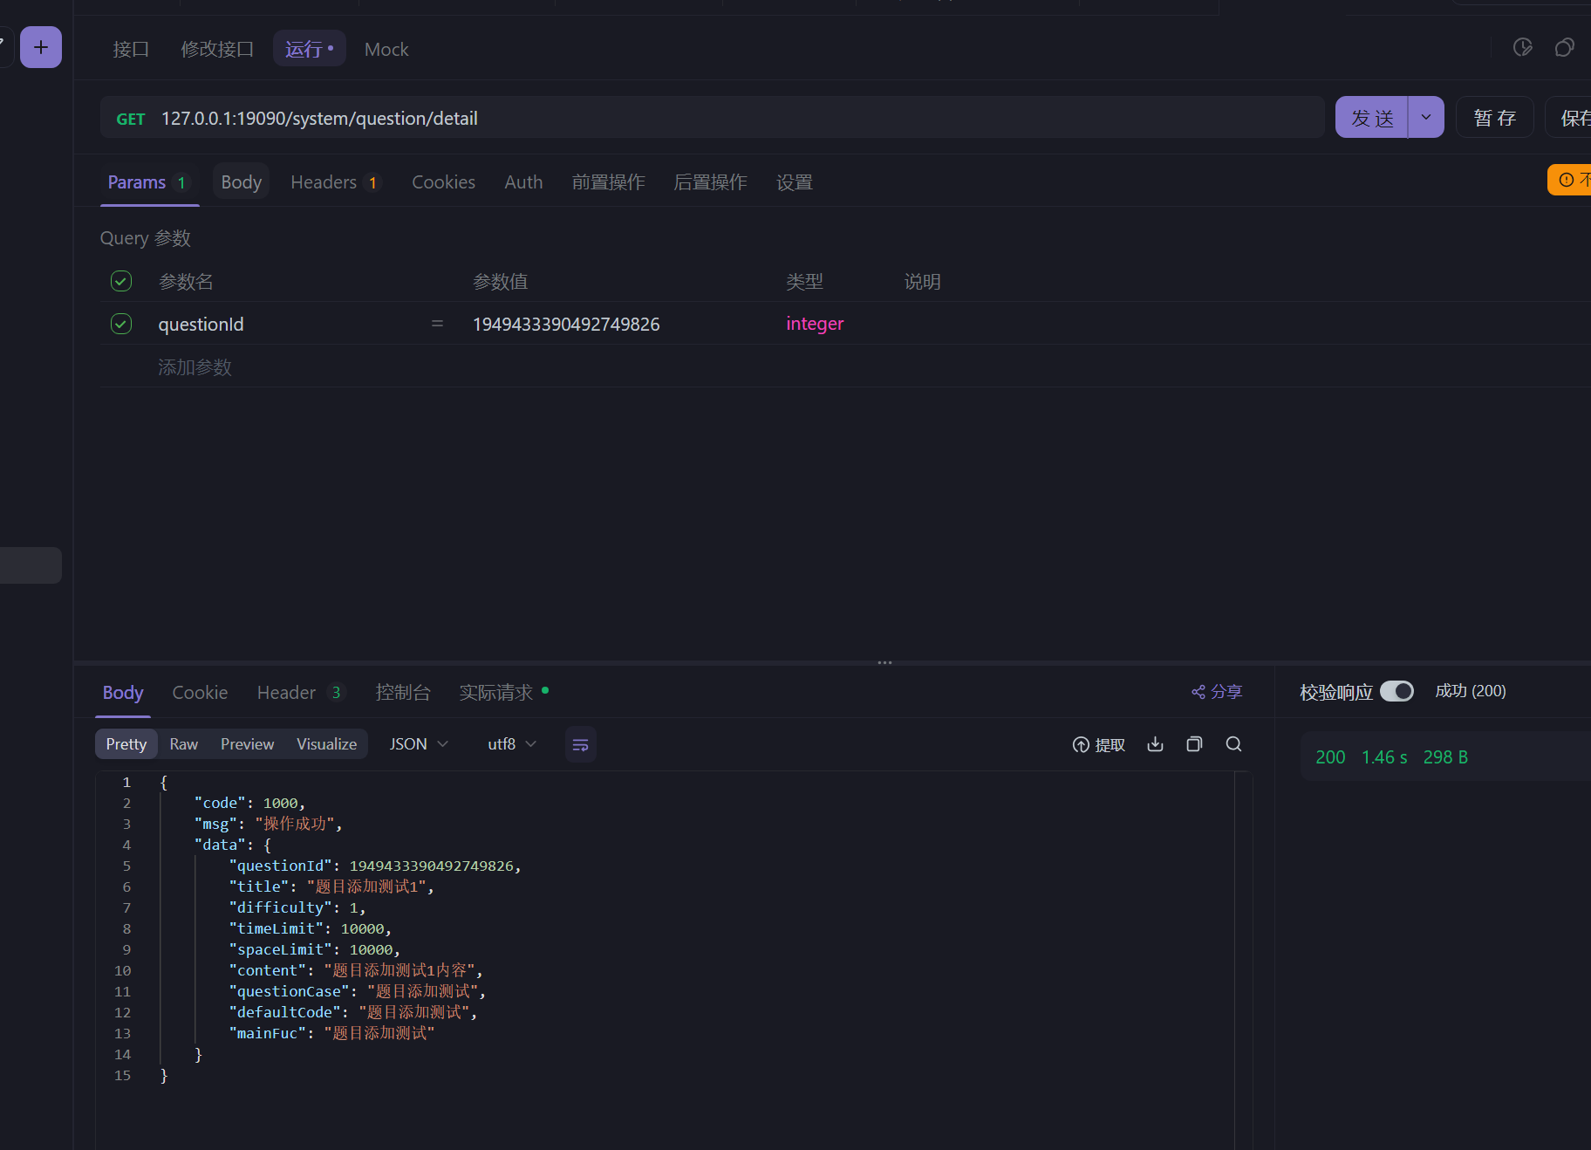Screen dimensions: 1591x1150
Task: Click the "defaultCode" line in response
Action: [x=353, y=1012]
